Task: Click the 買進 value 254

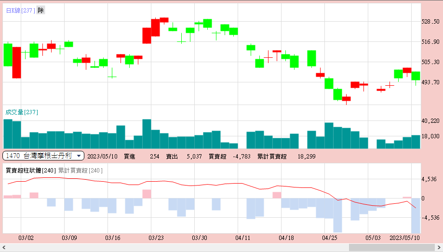Action: pos(155,157)
